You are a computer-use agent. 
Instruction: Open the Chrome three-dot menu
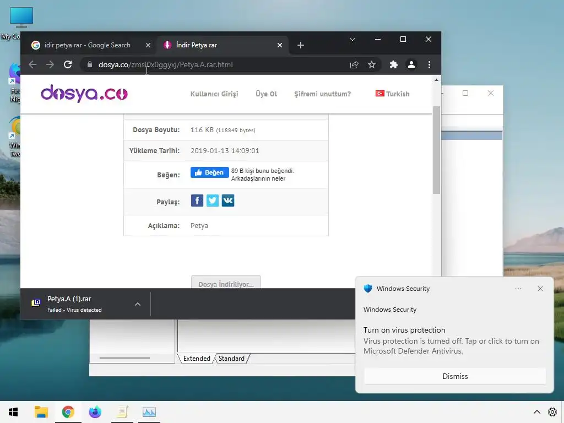(429, 65)
